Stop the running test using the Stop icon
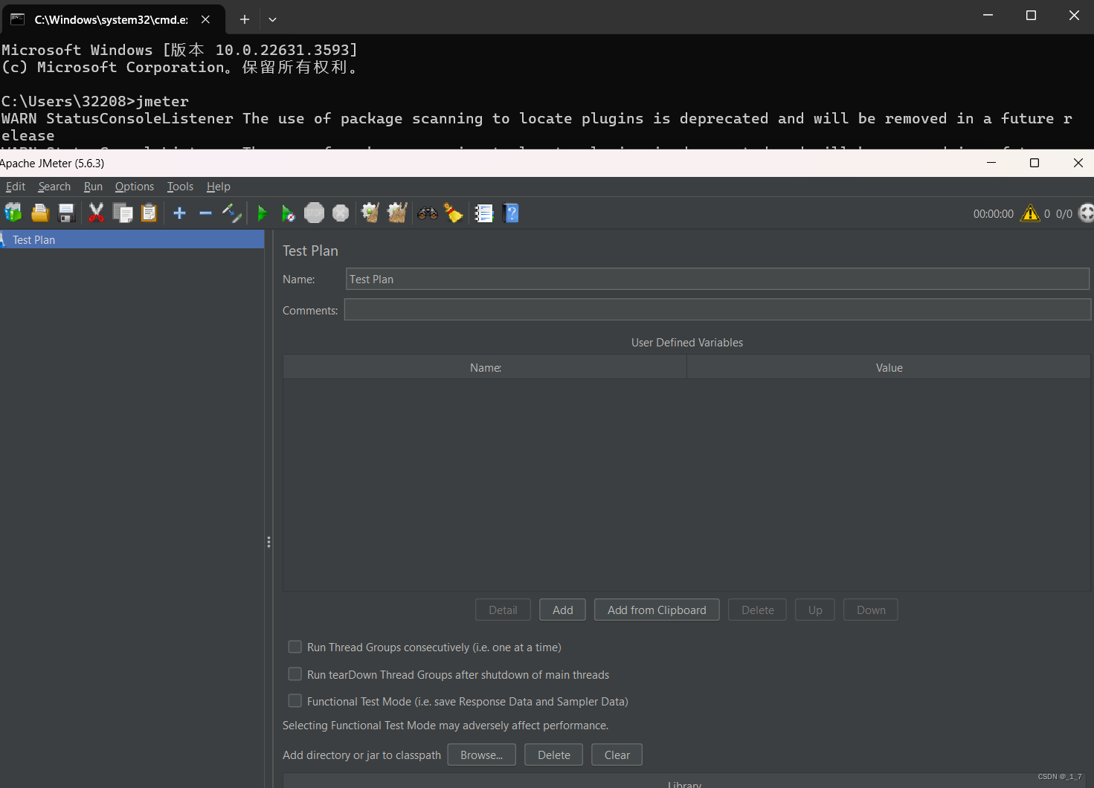 point(314,213)
